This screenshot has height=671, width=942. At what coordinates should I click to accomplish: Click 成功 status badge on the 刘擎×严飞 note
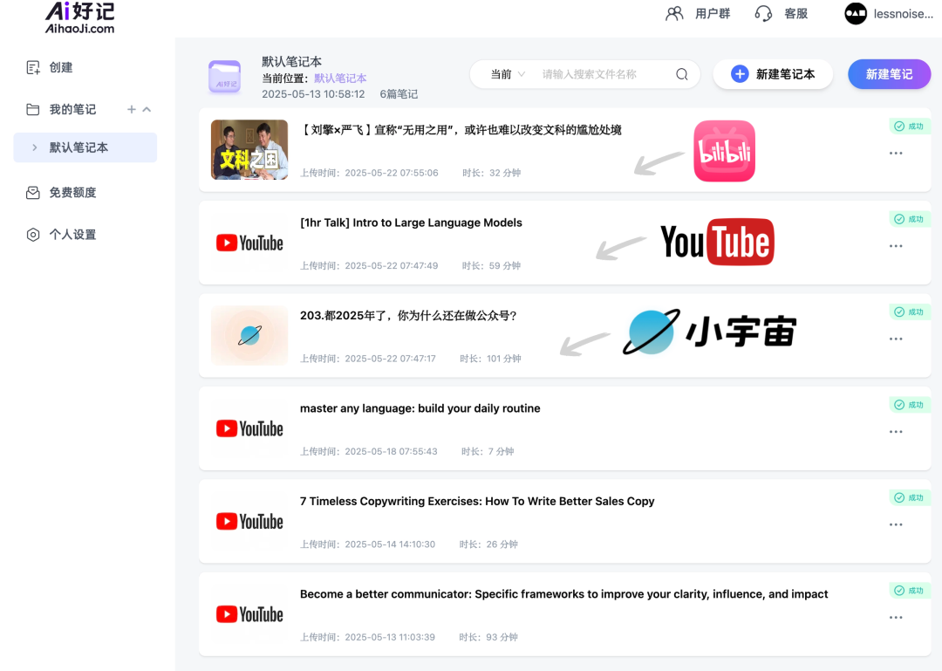(x=910, y=127)
